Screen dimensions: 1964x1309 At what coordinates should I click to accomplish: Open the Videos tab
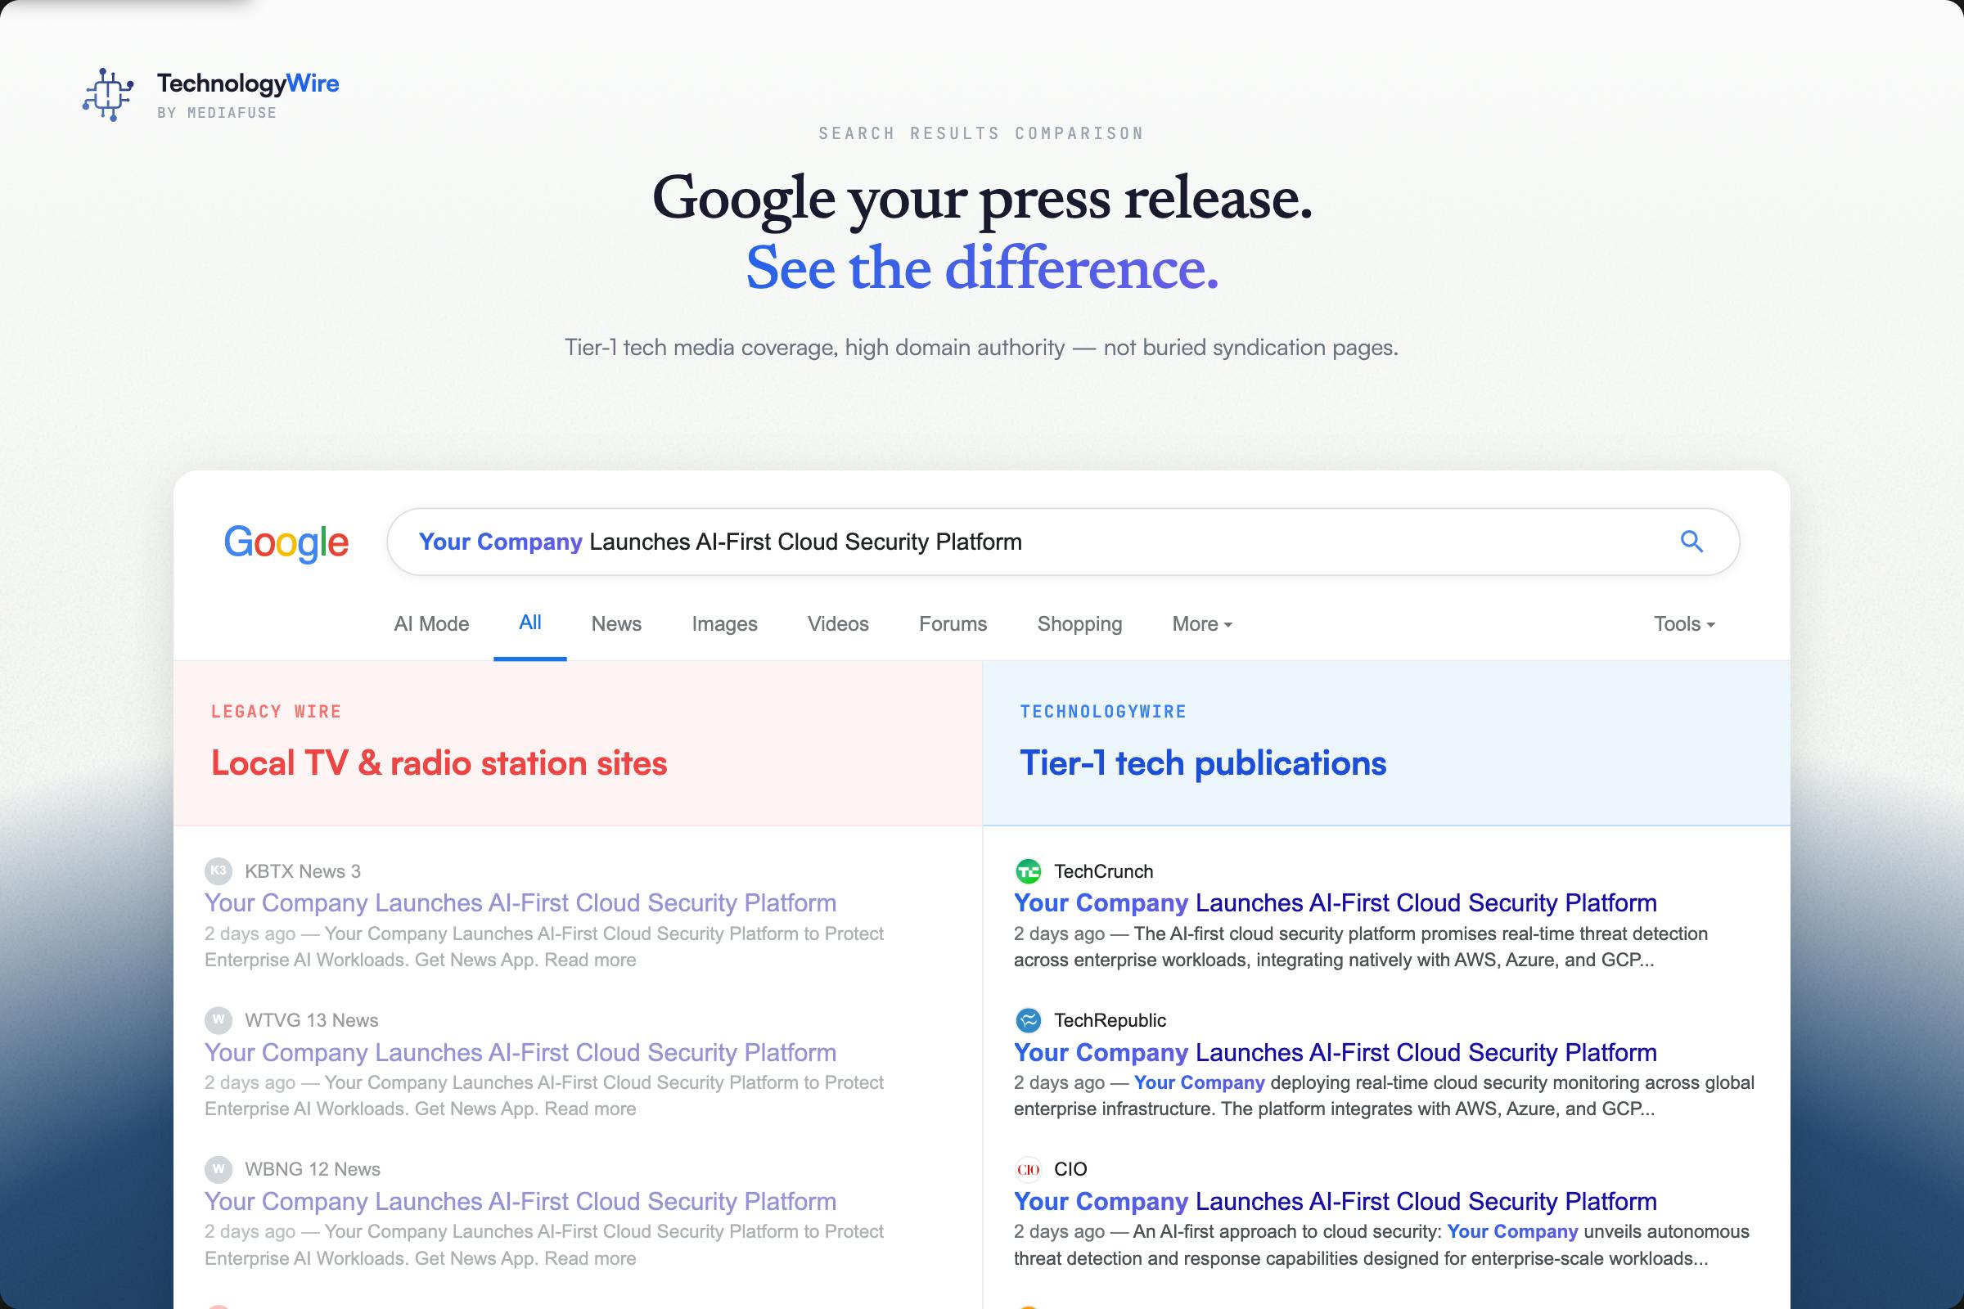[x=837, y=623]
